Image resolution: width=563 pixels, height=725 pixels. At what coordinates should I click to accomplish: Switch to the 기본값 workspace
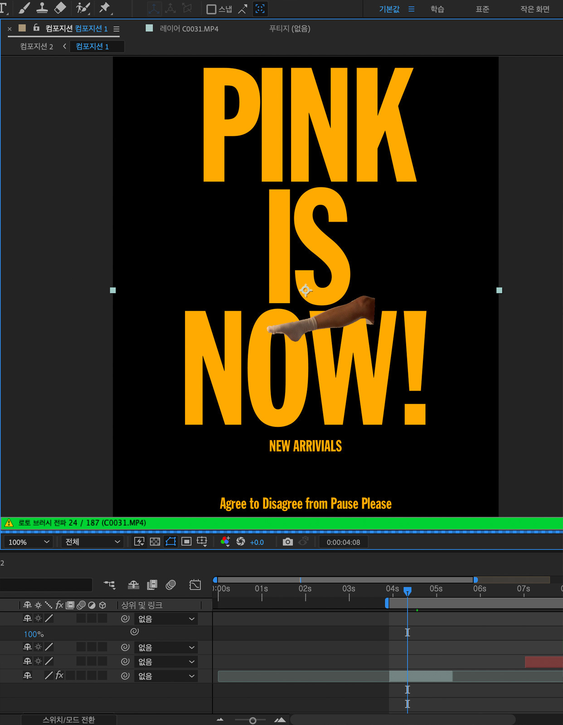(x=389, y=9)
